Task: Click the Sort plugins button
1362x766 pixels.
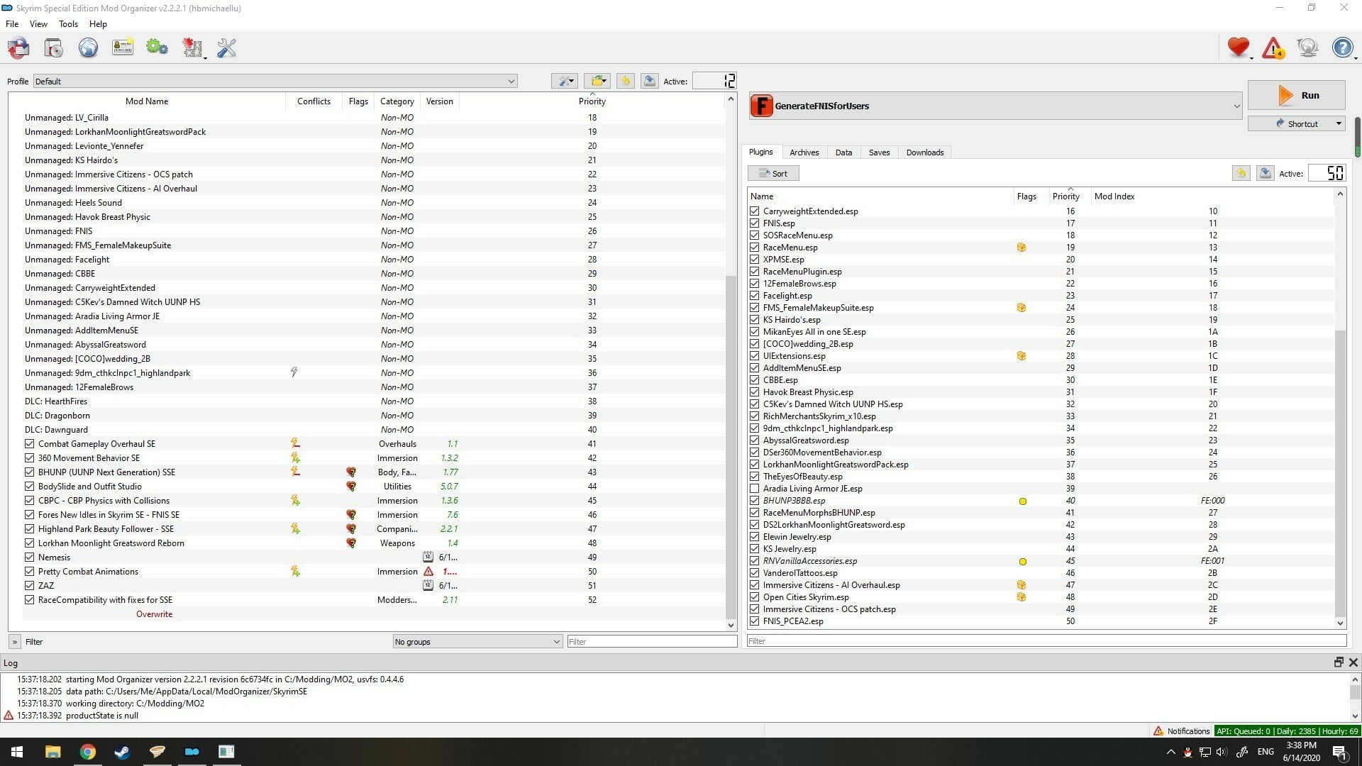Action: tap(773, 173)
